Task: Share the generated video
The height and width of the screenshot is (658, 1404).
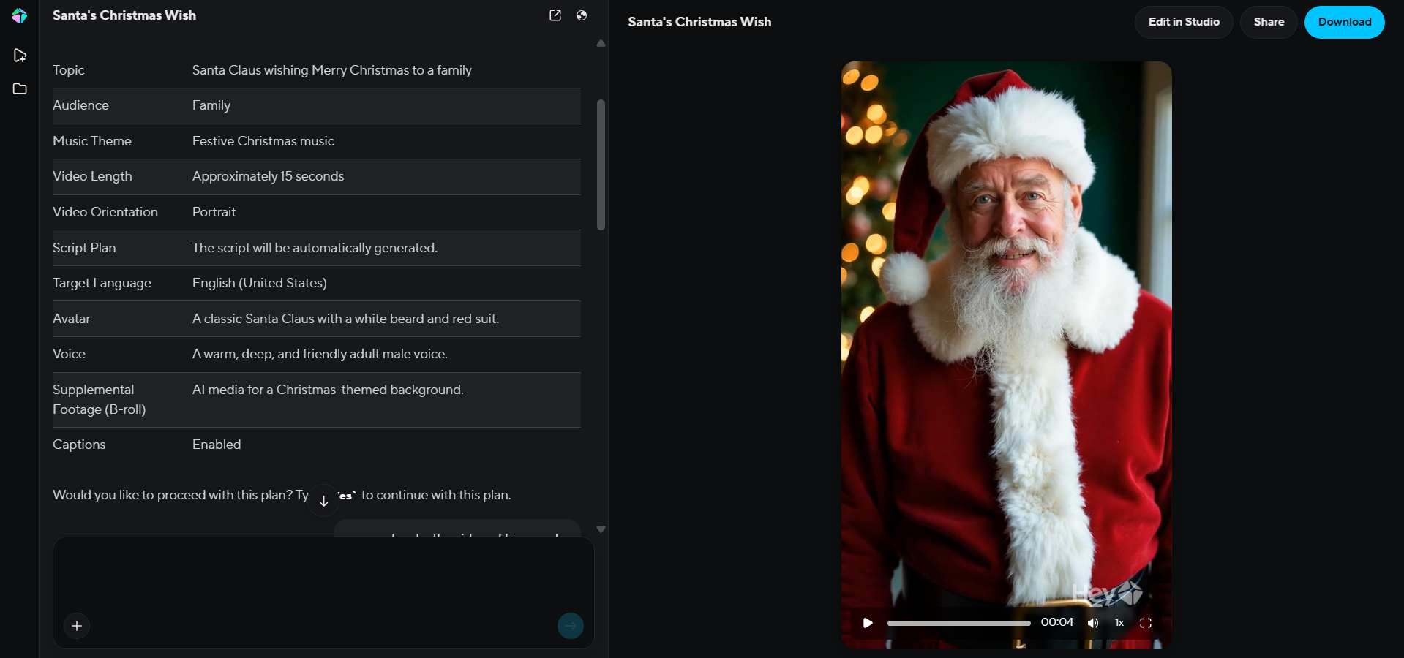Action: (x=1268, y=22)
